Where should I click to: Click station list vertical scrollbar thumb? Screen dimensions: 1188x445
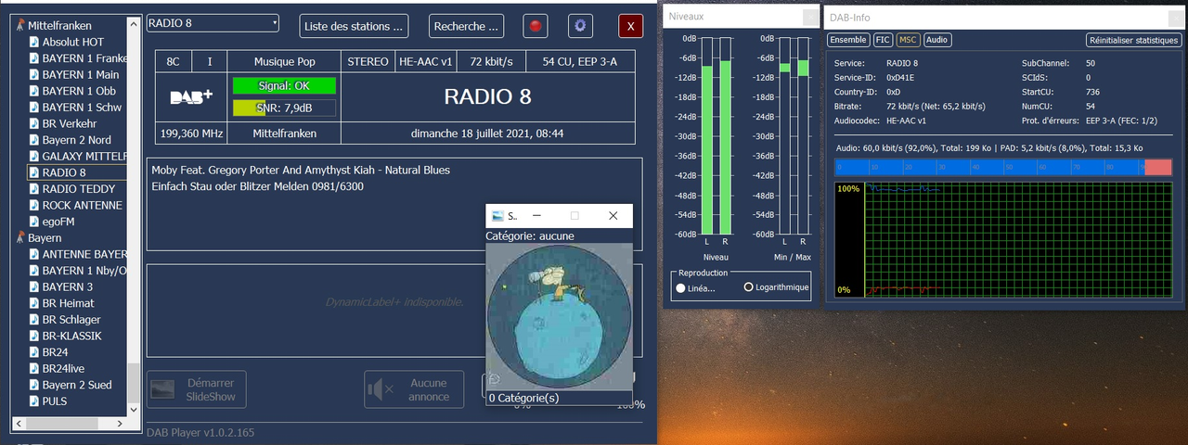pos(135,382)
